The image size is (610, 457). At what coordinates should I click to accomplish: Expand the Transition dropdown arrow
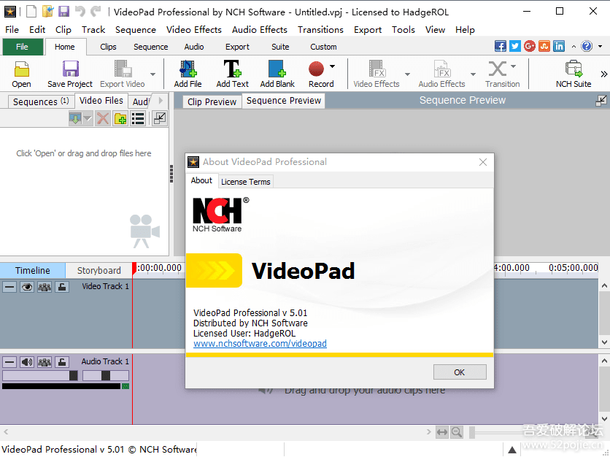click(514, 66)
